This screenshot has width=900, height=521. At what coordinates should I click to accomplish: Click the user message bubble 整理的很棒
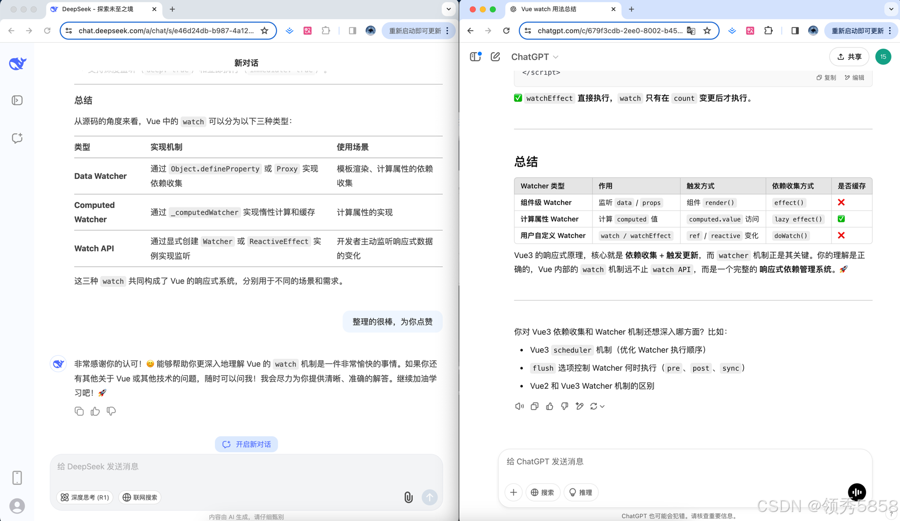pos(392,322)
